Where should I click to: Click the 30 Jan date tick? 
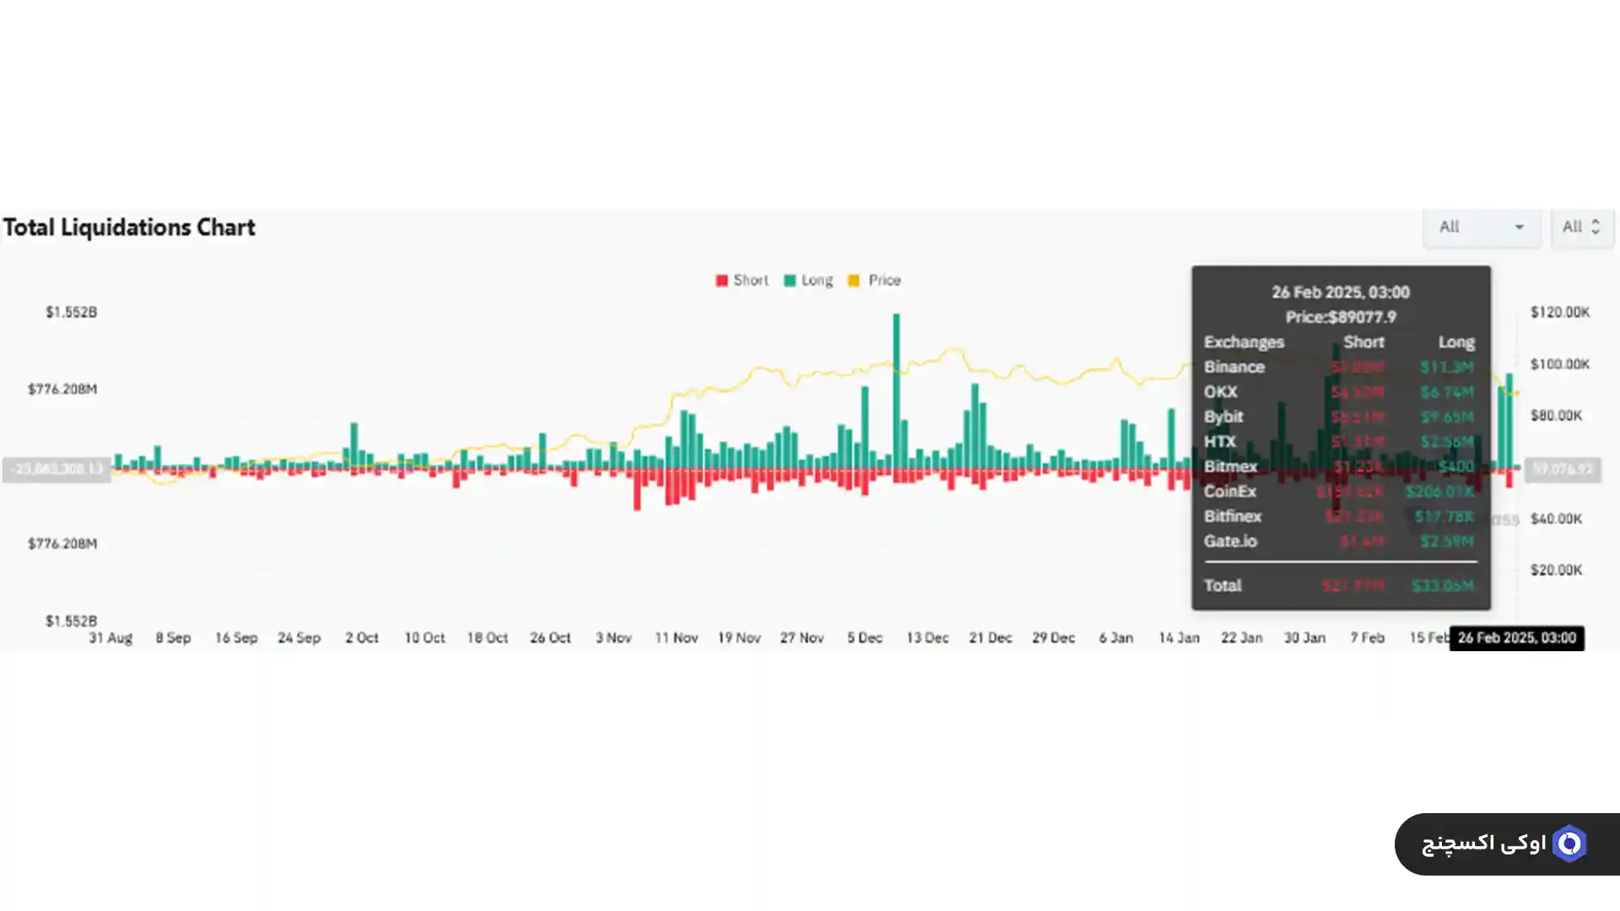(x=1305, y=638)
